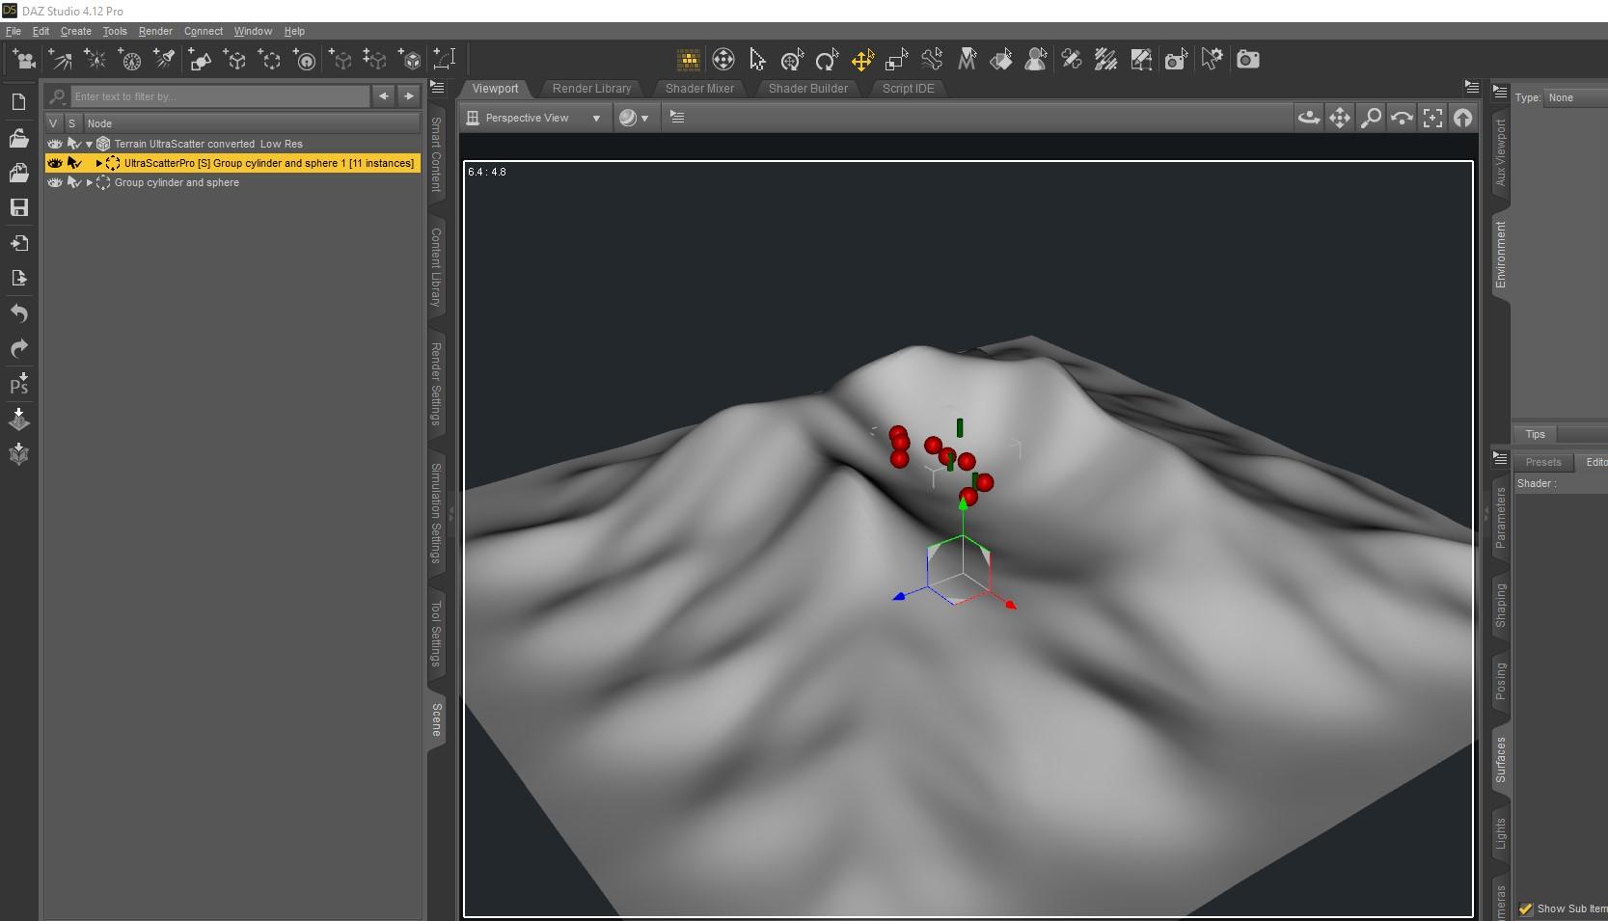Select the Node Selection tool
Image resolution: width=1608 pixels, height=921 pixels.
click(x=757, y=60)
